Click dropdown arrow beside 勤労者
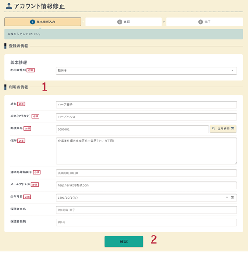 point(232,71)
